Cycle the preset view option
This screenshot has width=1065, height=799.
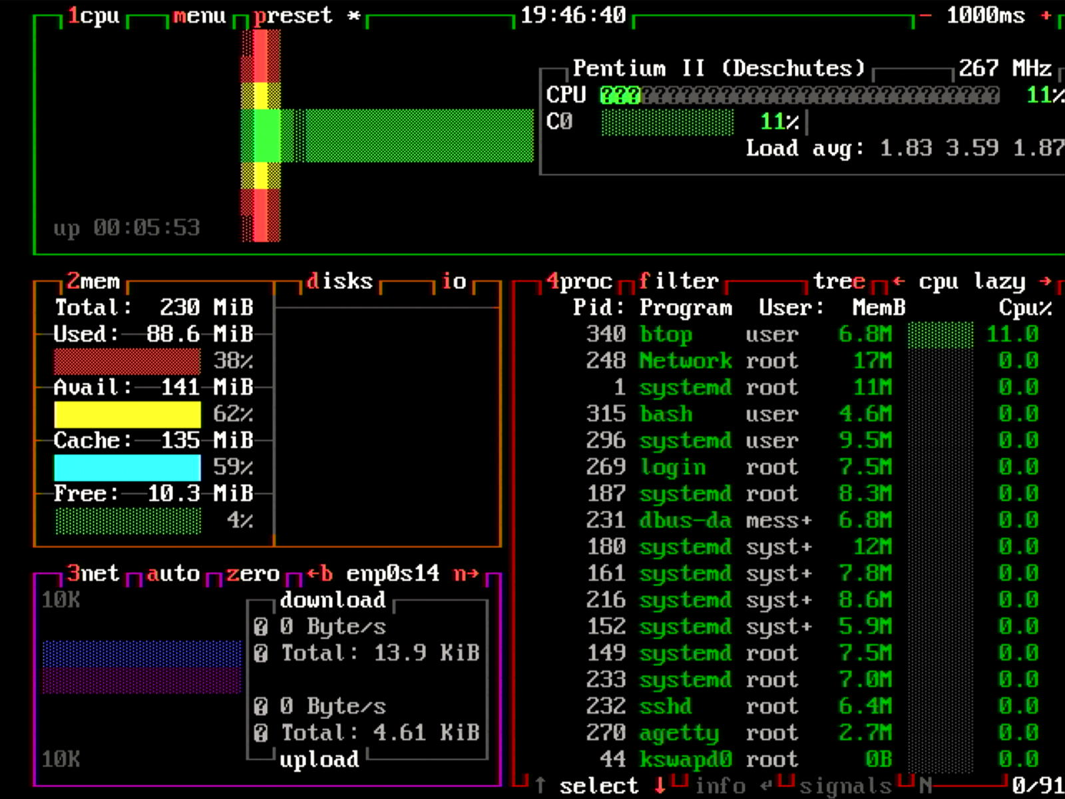[x=306, y=15]
